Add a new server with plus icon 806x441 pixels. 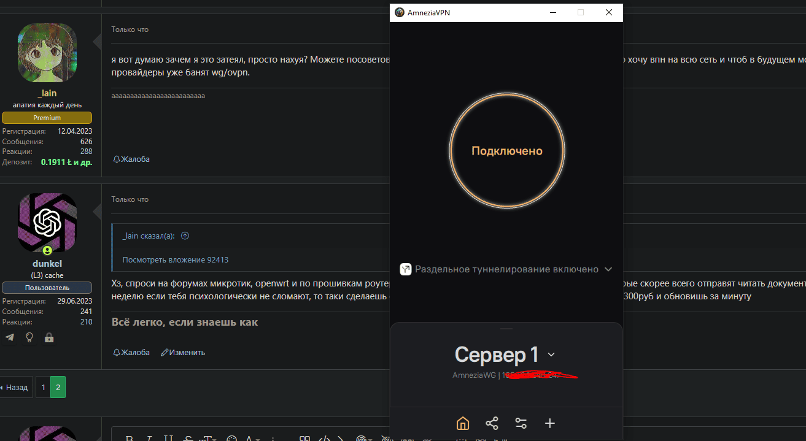(550, 423)
